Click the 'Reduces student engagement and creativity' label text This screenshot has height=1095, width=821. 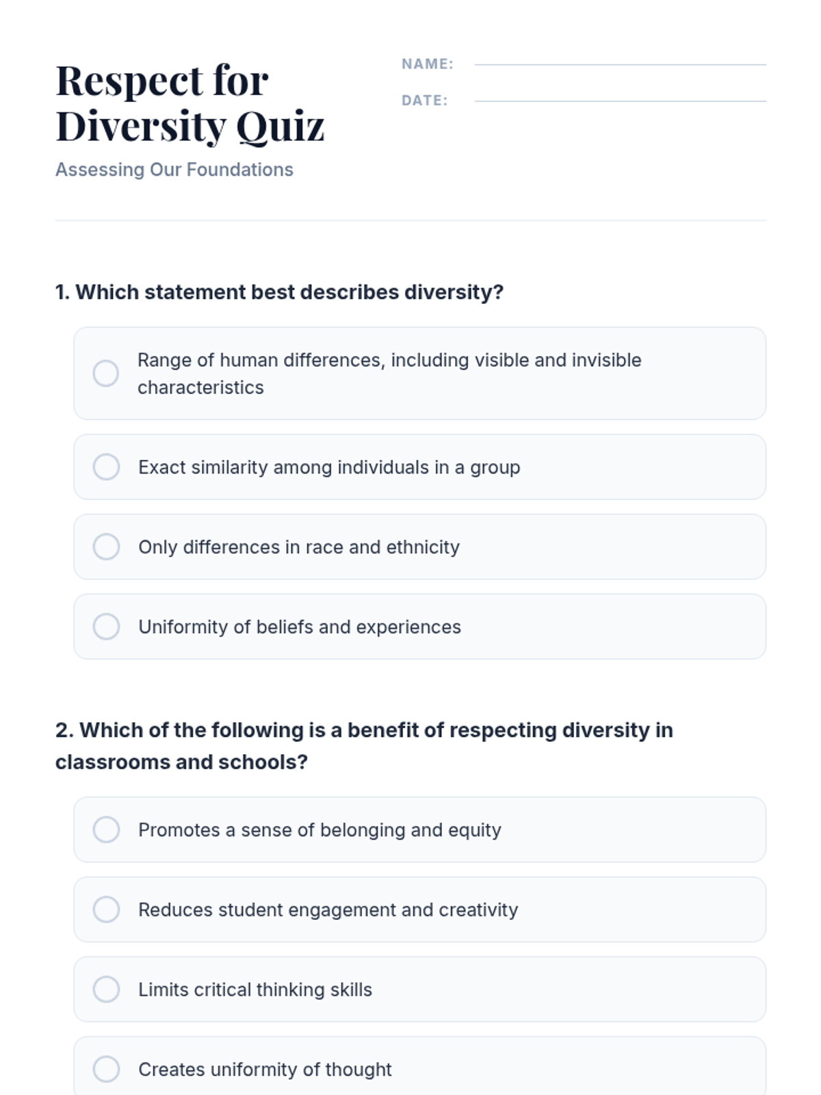pos(328,910)
